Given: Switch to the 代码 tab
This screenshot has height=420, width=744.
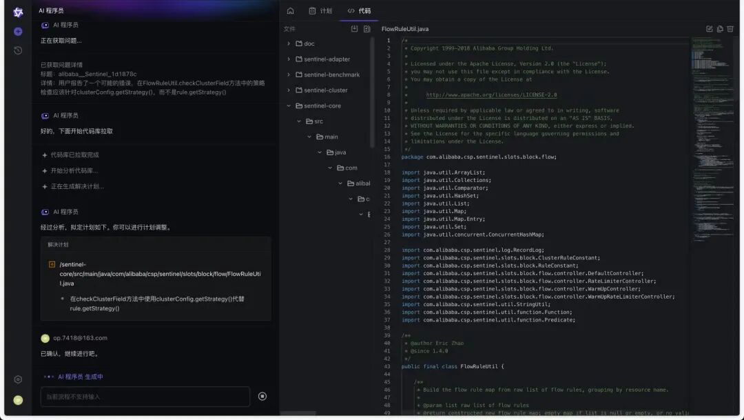Looking at the screenshot, I should [359, 11].
